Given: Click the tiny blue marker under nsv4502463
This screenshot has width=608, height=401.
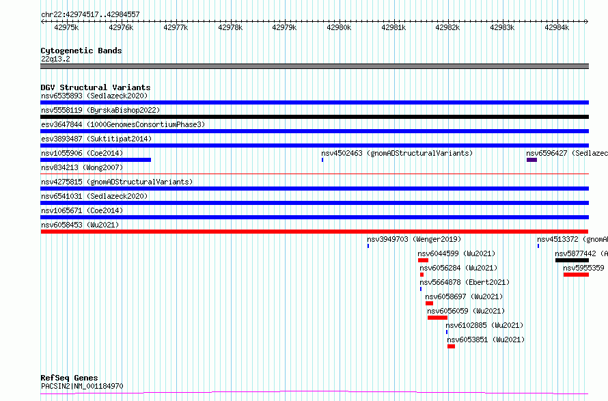Looking at the screenshot, I should pos(322,160).
